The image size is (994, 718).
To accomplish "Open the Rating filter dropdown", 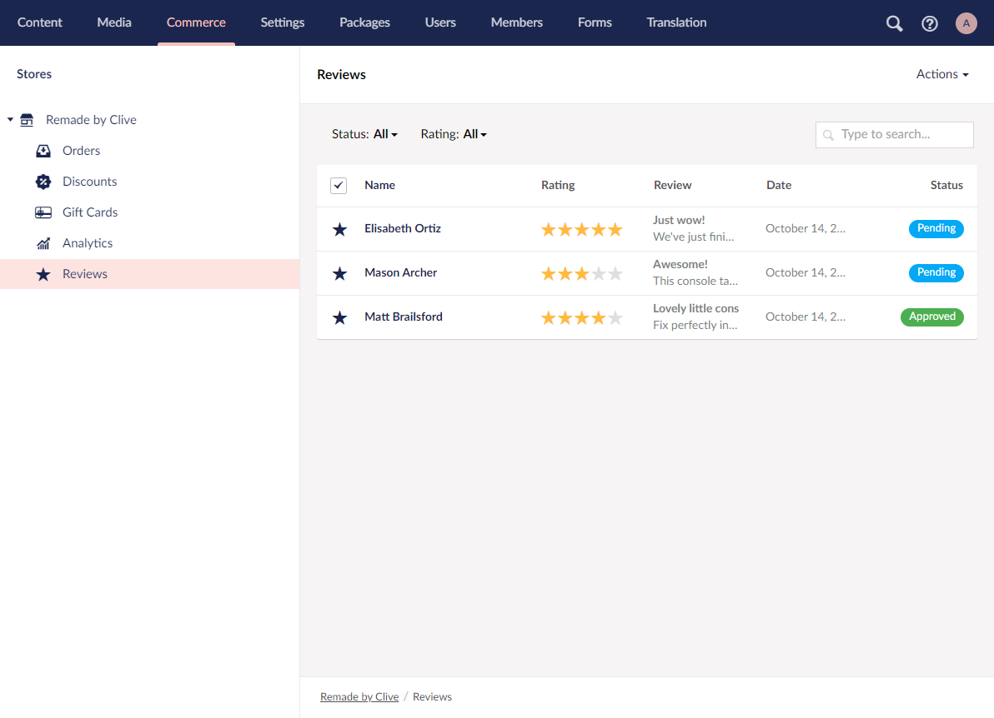I will tap(474, 134).
